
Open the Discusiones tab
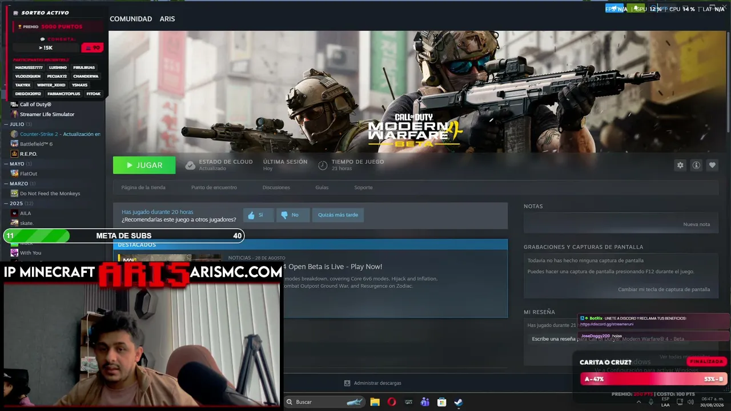click(x=276, y=187)
